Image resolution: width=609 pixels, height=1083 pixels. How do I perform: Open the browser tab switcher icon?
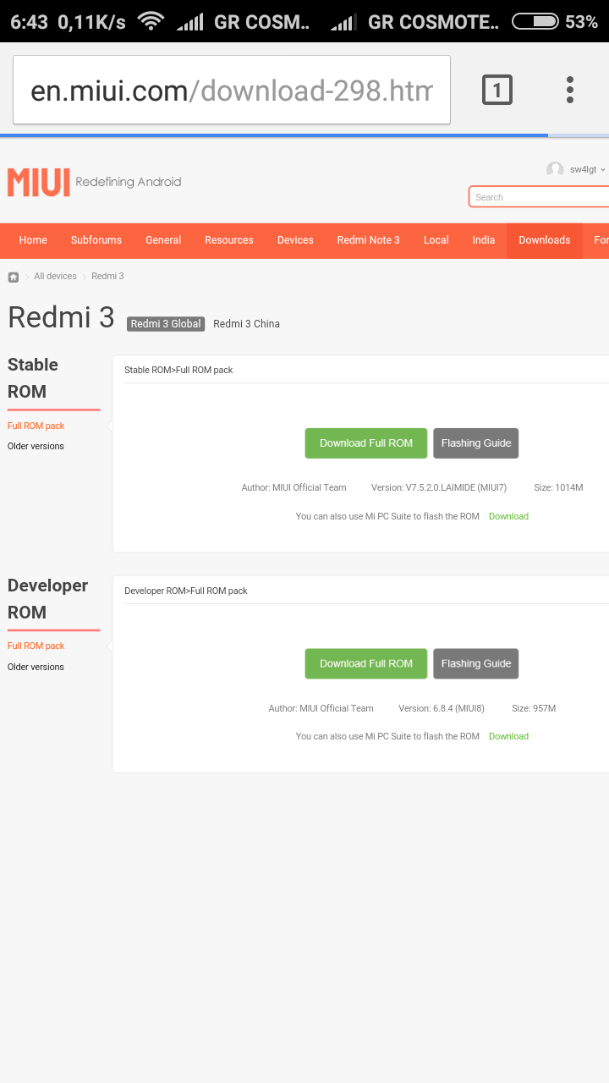[x=497, y=90]
